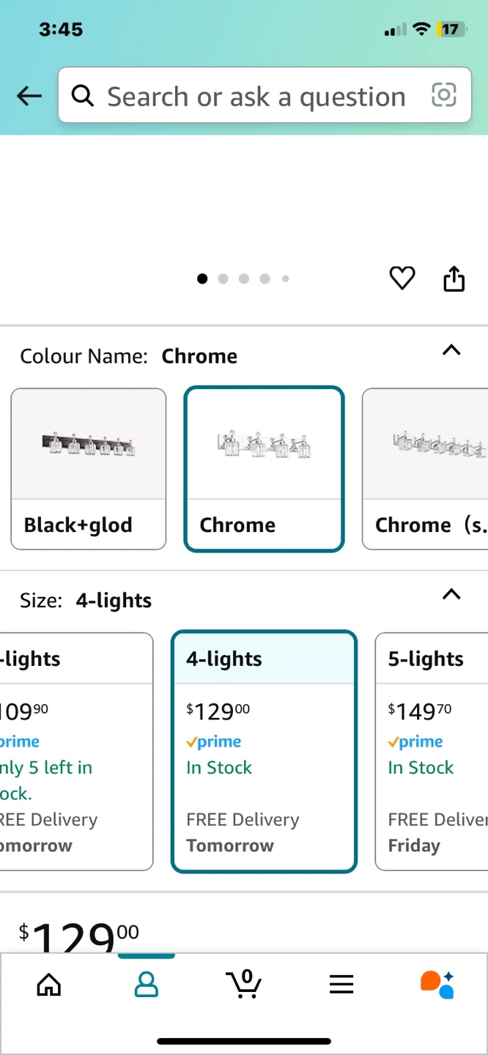The height and width of the screenshot is (1055, 488).
Task: Add item to wish list heart
Action: (x=402, y=278)
